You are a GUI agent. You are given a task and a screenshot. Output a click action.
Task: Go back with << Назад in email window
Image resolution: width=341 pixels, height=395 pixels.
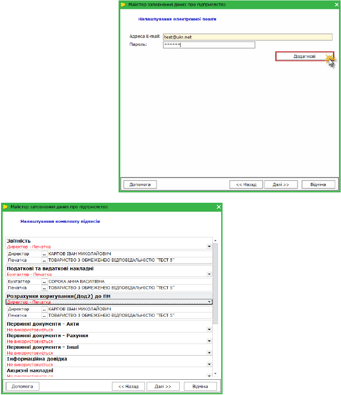pyautogui.click(x=246, y=184)
